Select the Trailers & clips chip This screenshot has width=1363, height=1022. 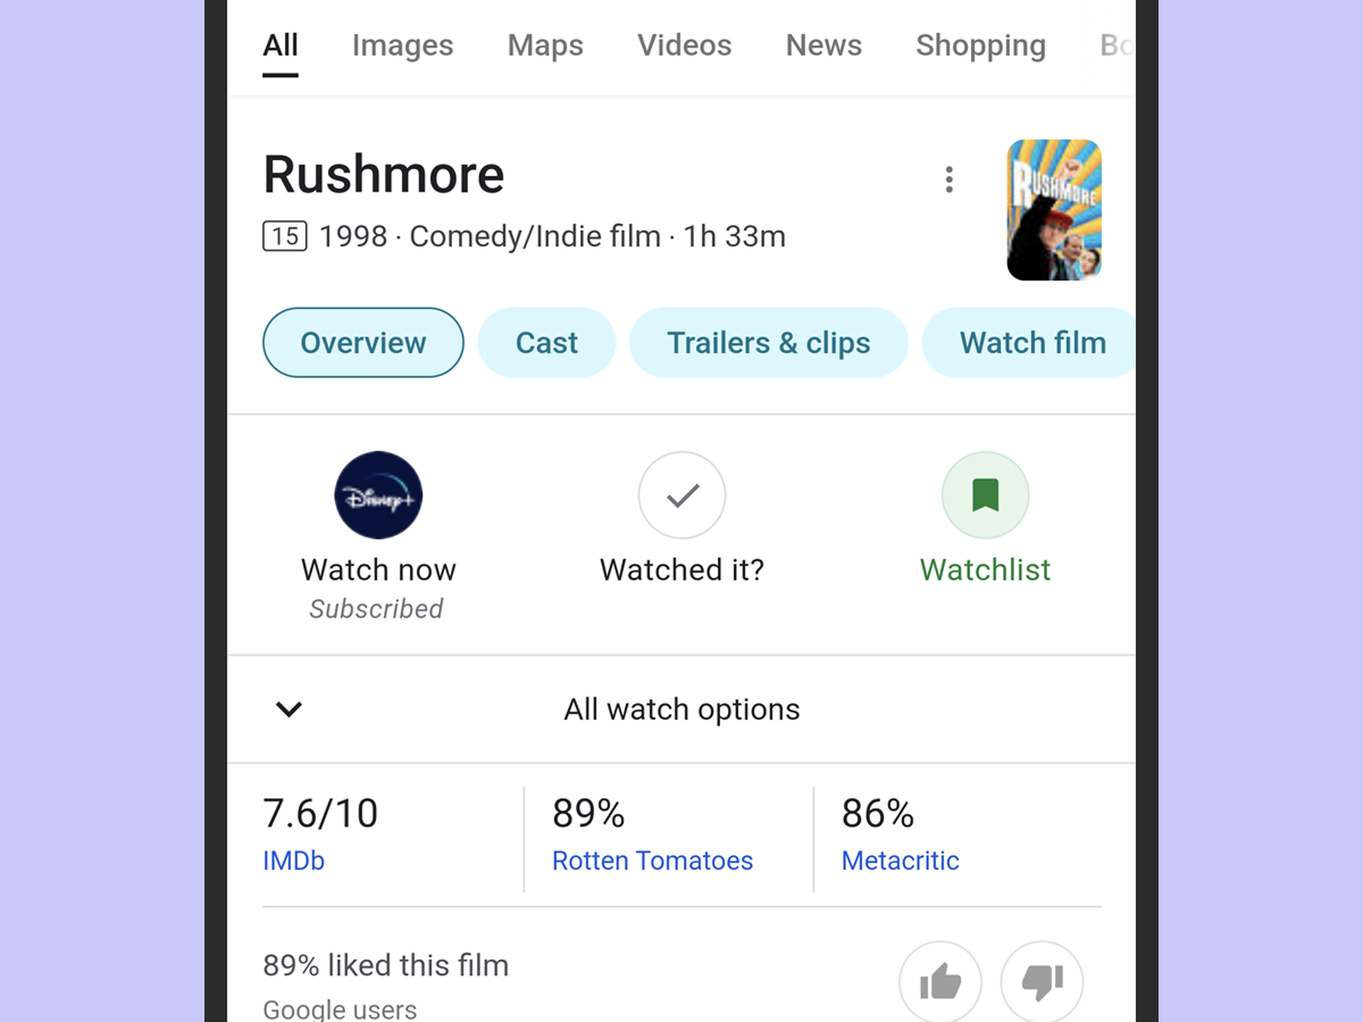[x=768, y=343]
